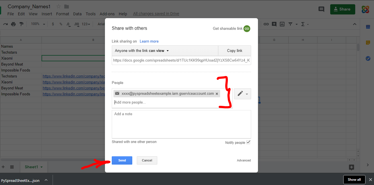Click the Send button
The width and height of the screenshot is (374, 185).
coord(122,160)
